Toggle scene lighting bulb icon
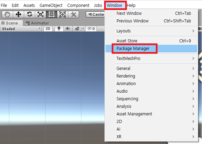This screenshot has width=202, height=144. click(59, 29)
